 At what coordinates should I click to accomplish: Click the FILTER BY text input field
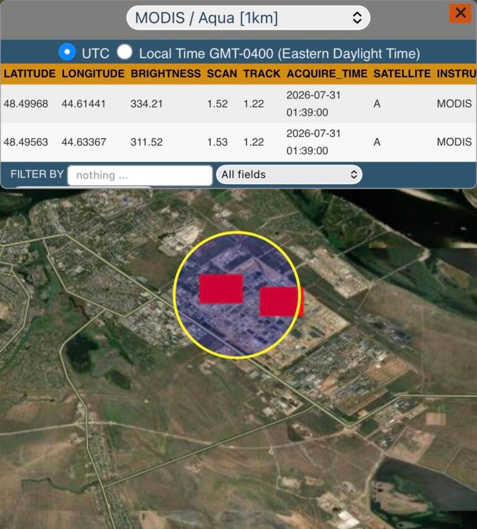[140, 175]
